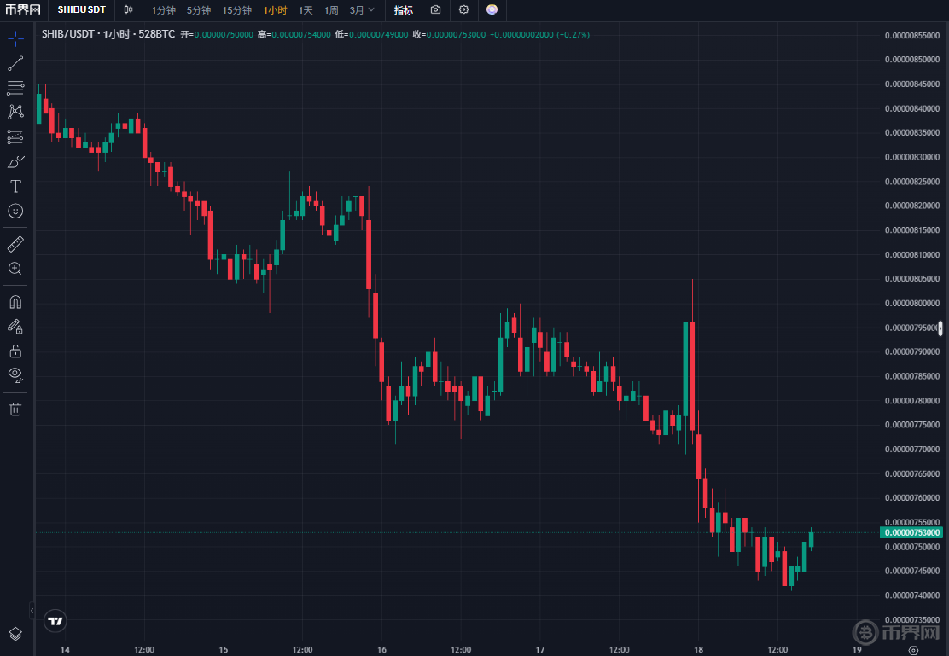Expand the collapsed side panel arrow
Screen dimensions: 949x656
(x=32, y=611)
